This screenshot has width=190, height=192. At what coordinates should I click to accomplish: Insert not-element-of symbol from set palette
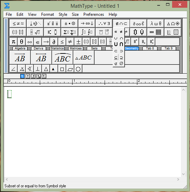pos(121,32)
